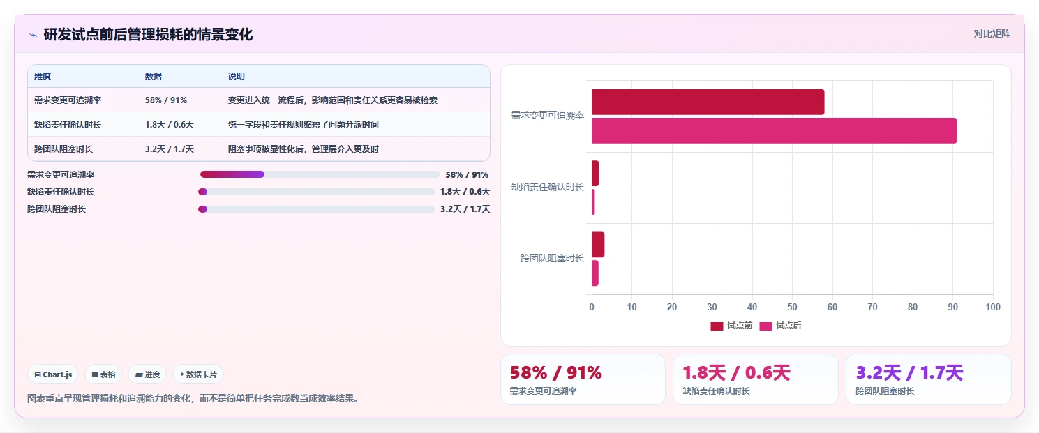Click the chart y-axis label 缺陷责任确认时长
This screenshot has height=433, width=1039.
(x=548, y=187)
